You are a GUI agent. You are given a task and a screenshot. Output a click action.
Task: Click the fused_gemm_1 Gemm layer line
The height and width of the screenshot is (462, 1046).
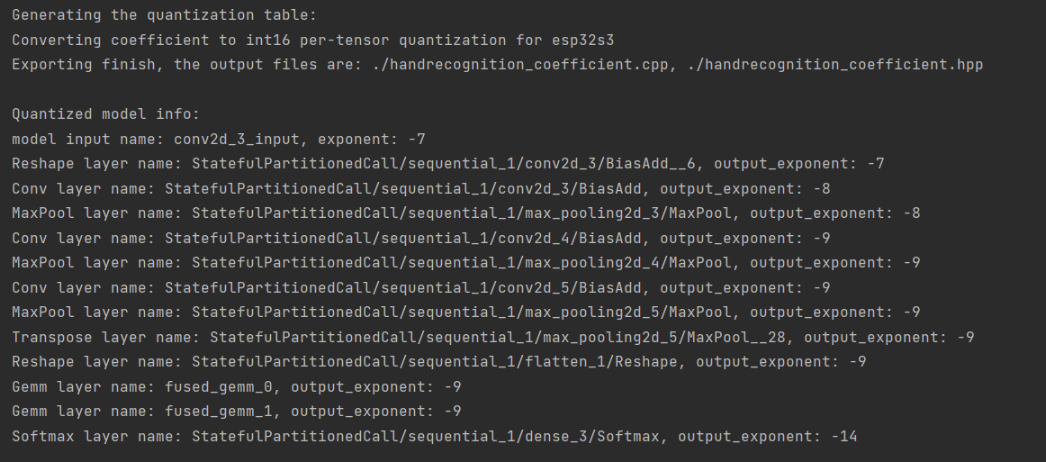(237, 412)
